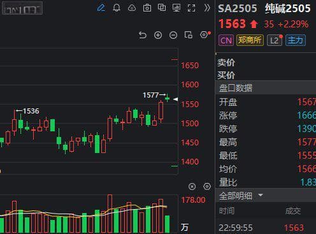Click the 涨停 limit-up row
This screenshot has height=234, width=316.
coord(266,115)
